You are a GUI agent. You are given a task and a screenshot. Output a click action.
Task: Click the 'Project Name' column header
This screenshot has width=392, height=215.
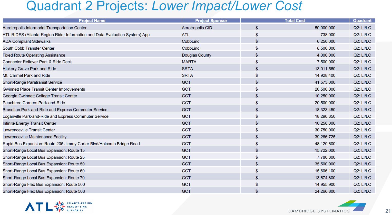[x=92, y=21]
